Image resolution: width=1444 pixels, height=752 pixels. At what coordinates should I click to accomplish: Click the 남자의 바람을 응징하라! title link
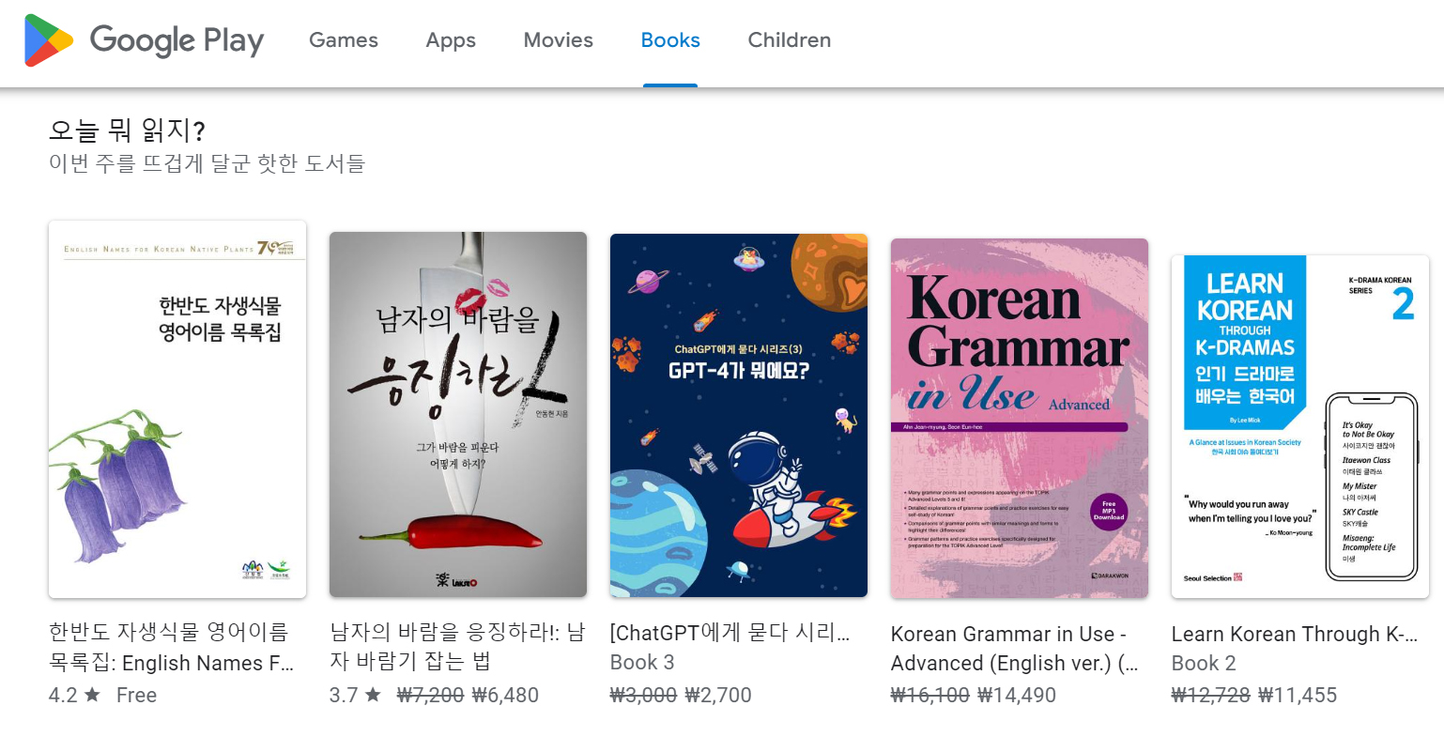[x=457, y=648]
